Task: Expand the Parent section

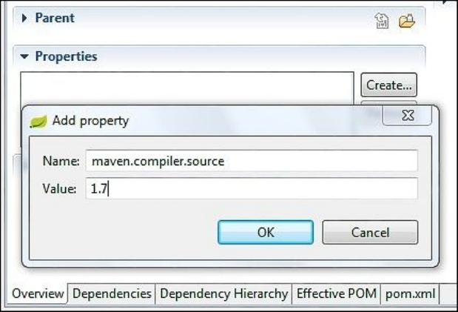Action: [24, 18]
